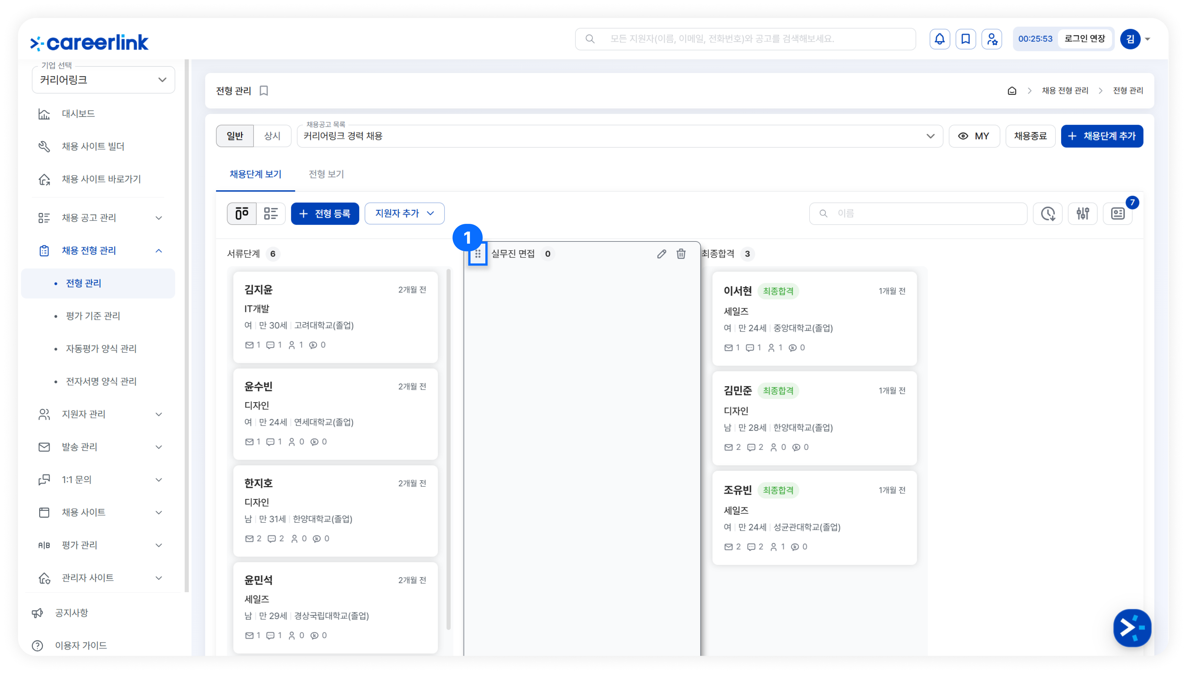Switch to 전형 보기 tab
The height and width of the screenshot is (674, 1187).
326,174
